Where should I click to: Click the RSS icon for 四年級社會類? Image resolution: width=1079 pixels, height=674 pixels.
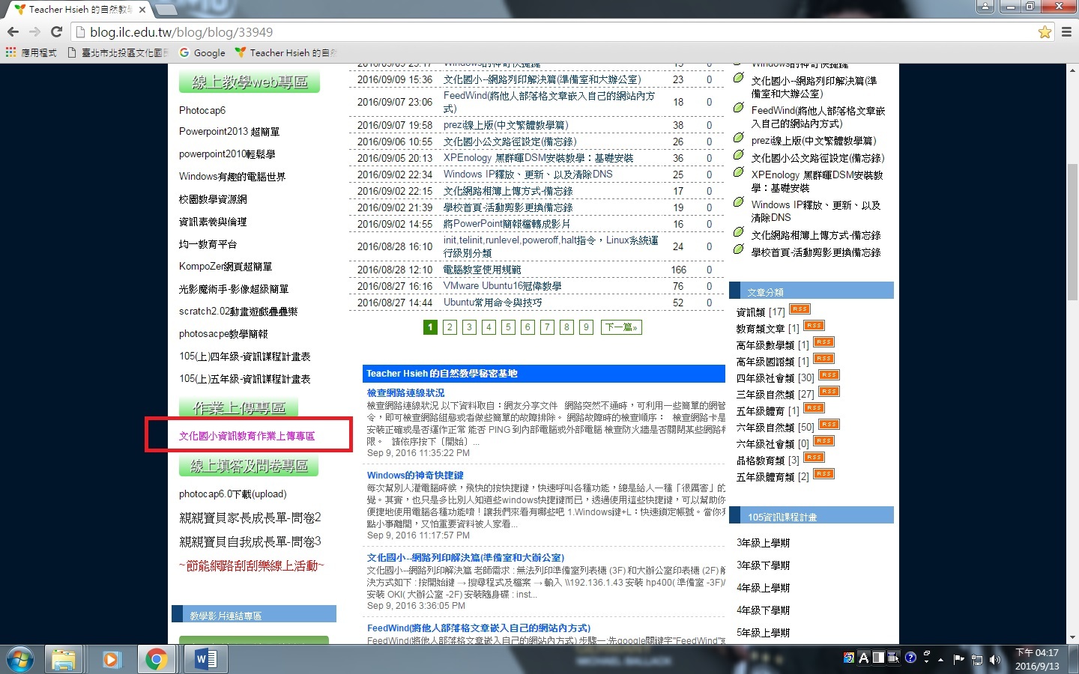[x=829, y=375]
